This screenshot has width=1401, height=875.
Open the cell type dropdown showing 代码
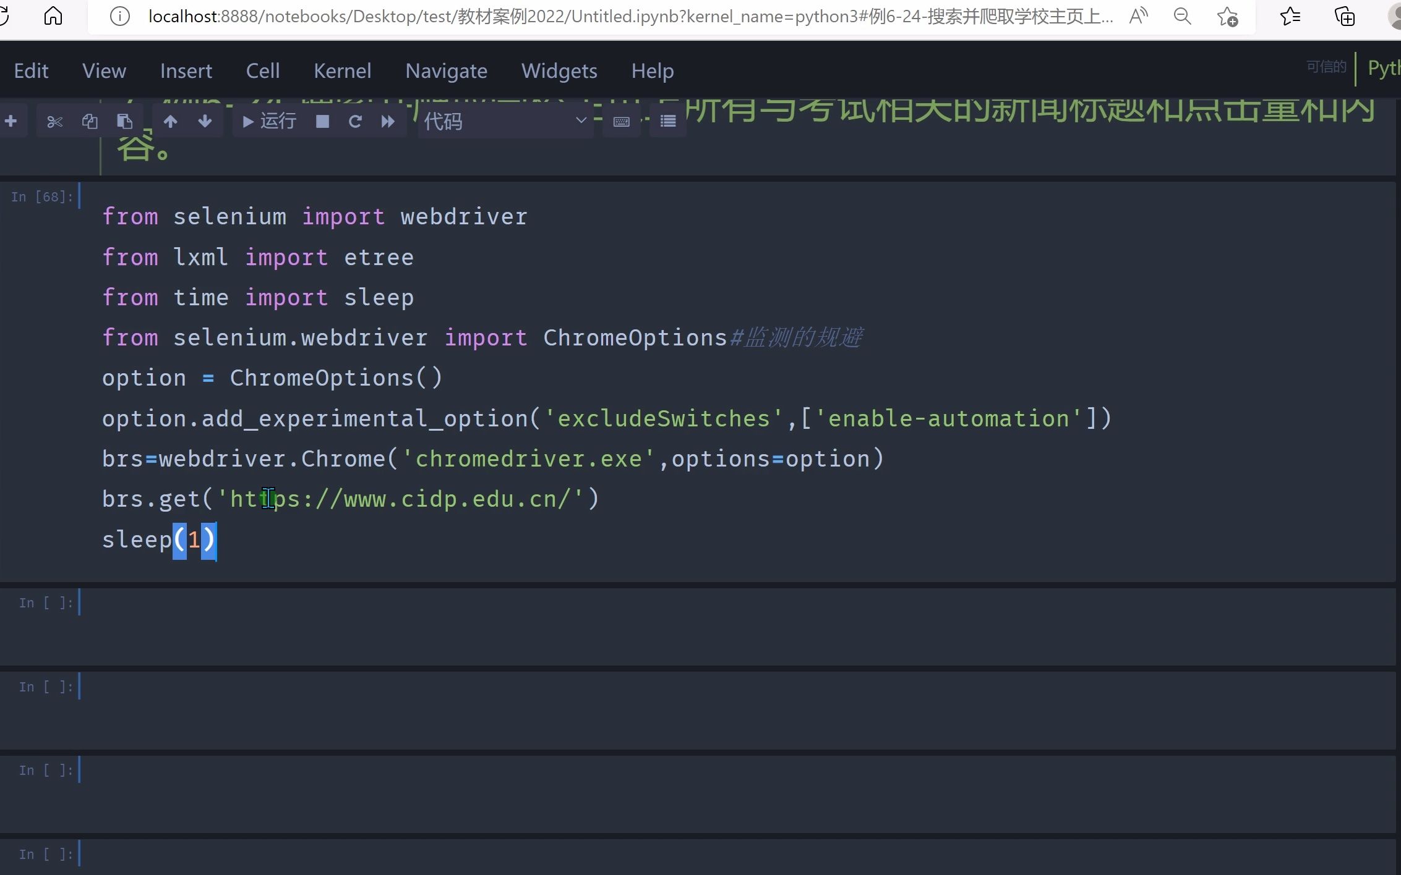click(x=505, y=121)
